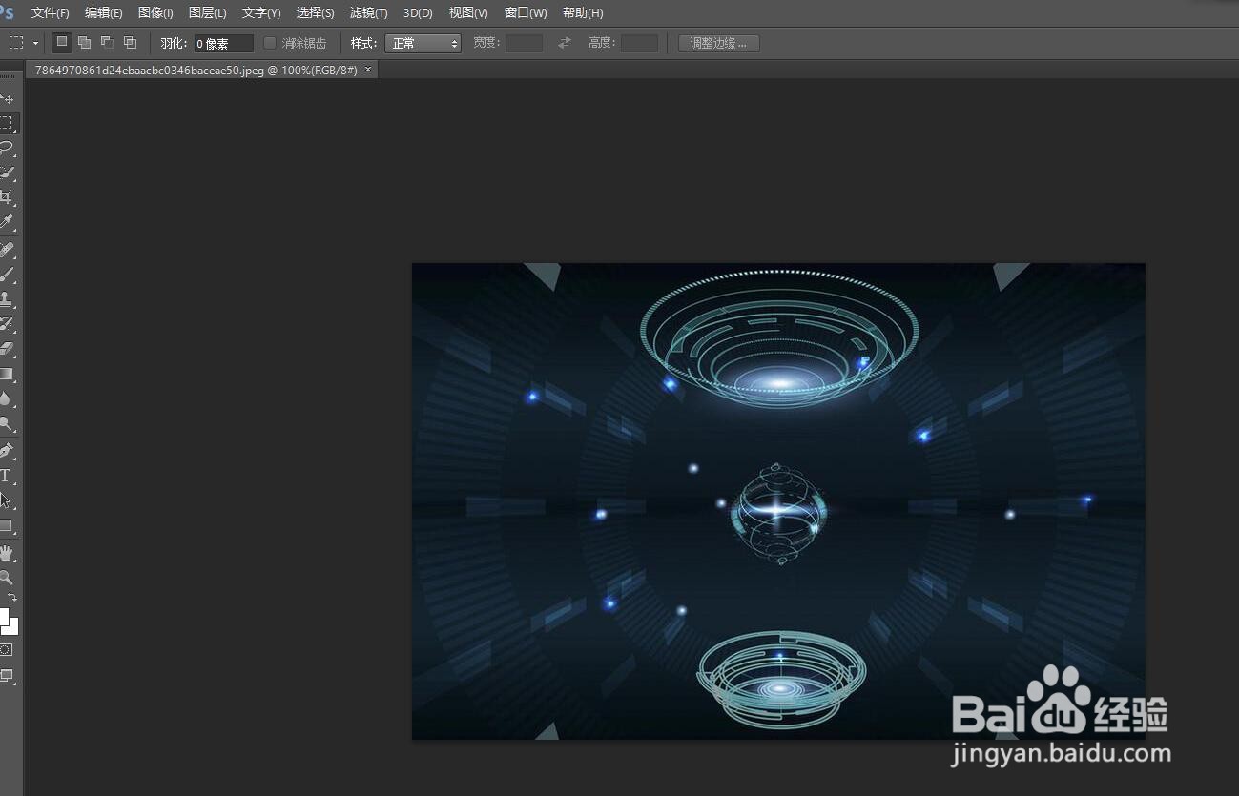This screenshot has height=796, width=1239.
Task: Select the Horizontal Type tool
Action: pyautogui.click(x=8, y=475)
